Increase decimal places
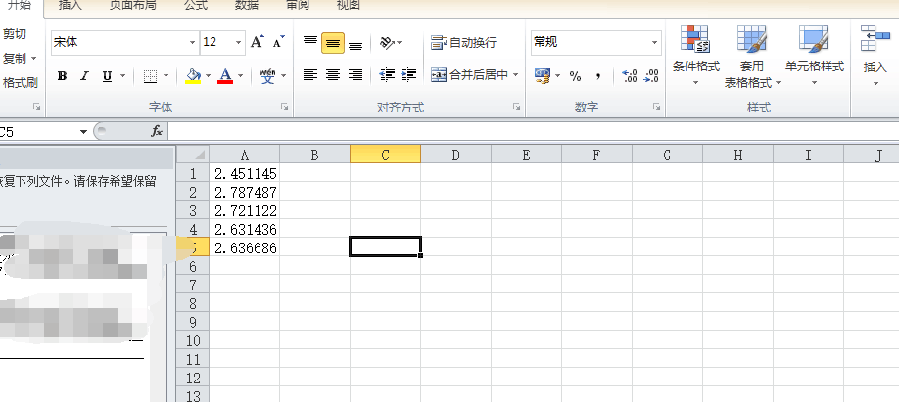This screenshot has height=402, width=899. tap(630, 76)
